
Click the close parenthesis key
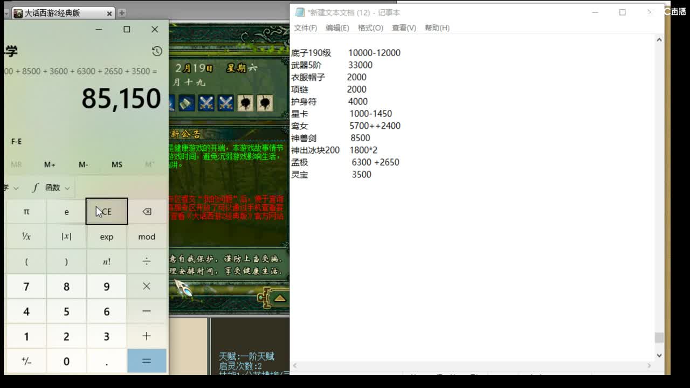66,261
